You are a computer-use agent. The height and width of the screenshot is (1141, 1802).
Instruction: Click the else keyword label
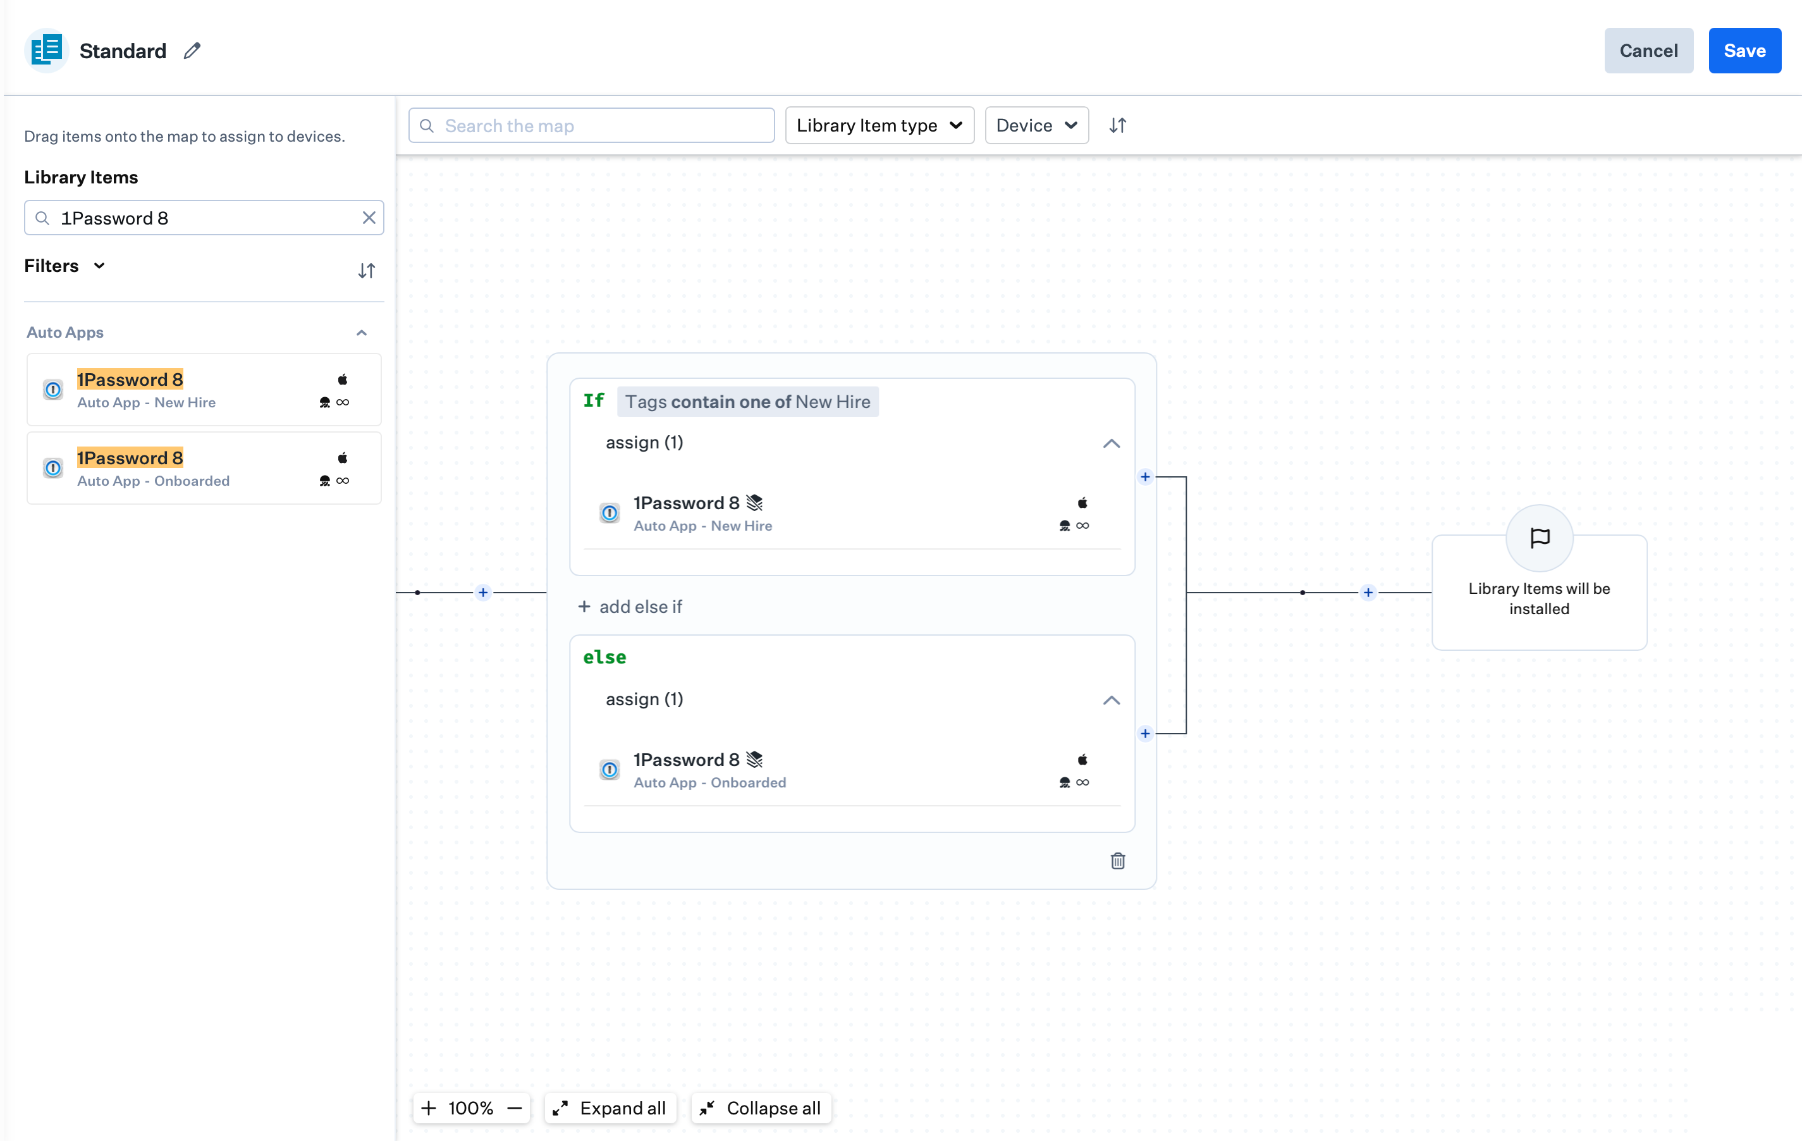click(x=604, y=657)
